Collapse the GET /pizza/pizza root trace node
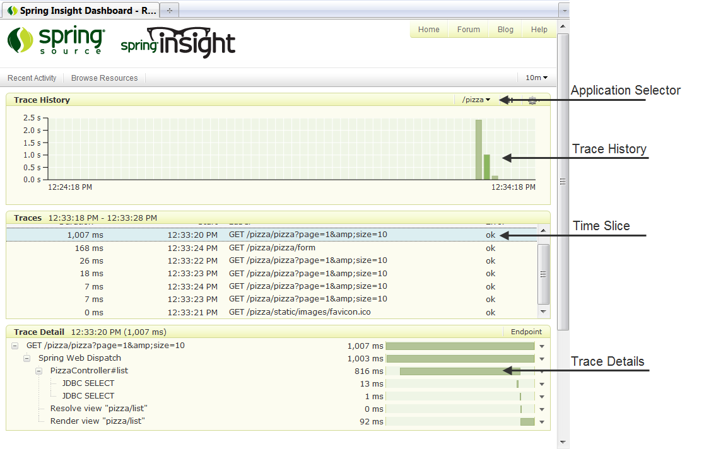716x449 pixels. (x=15, y=346)
